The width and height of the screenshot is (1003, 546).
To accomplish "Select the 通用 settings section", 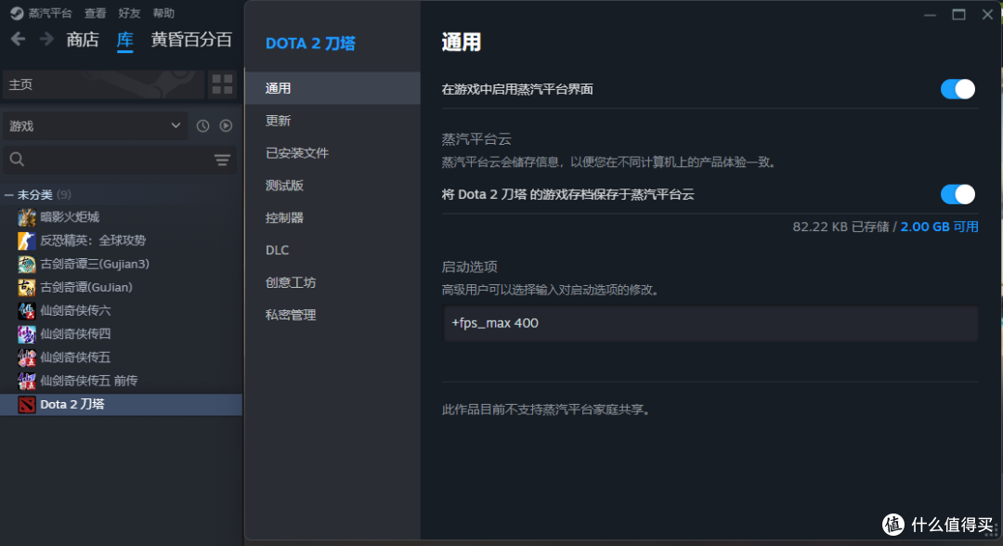I will pos(332,88).
